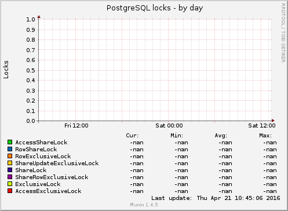Click RowExclusiveLock Avg -nan value
Screen dimensions: 288x211
[x=225, y=157]
